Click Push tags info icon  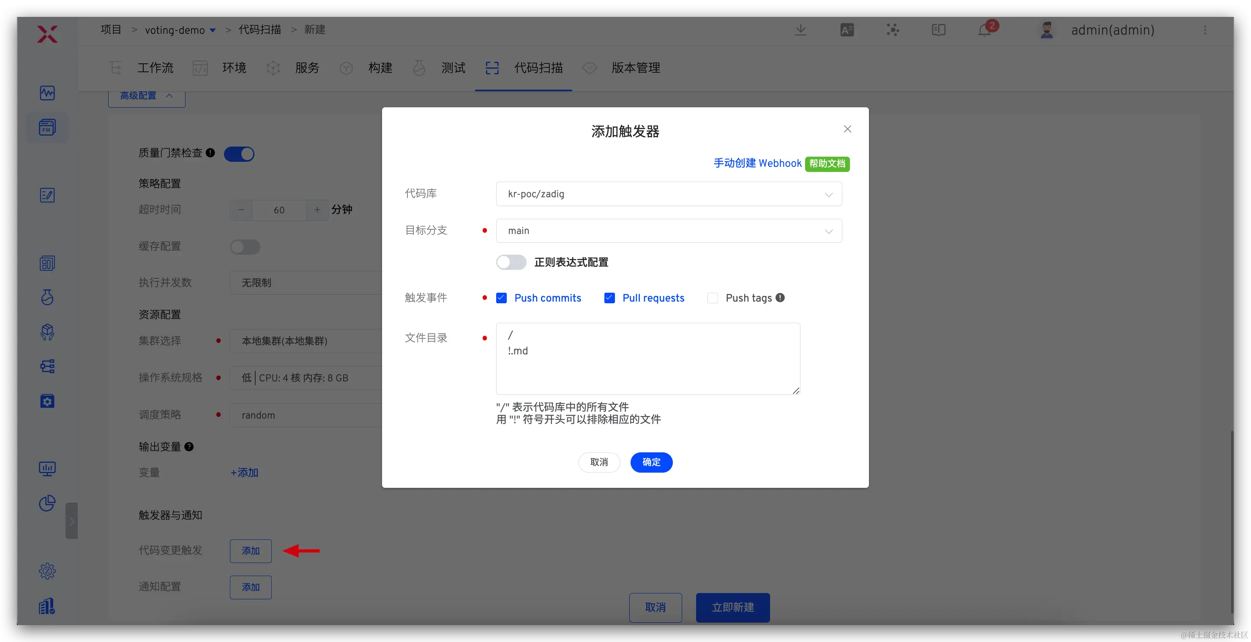point(780,297)
